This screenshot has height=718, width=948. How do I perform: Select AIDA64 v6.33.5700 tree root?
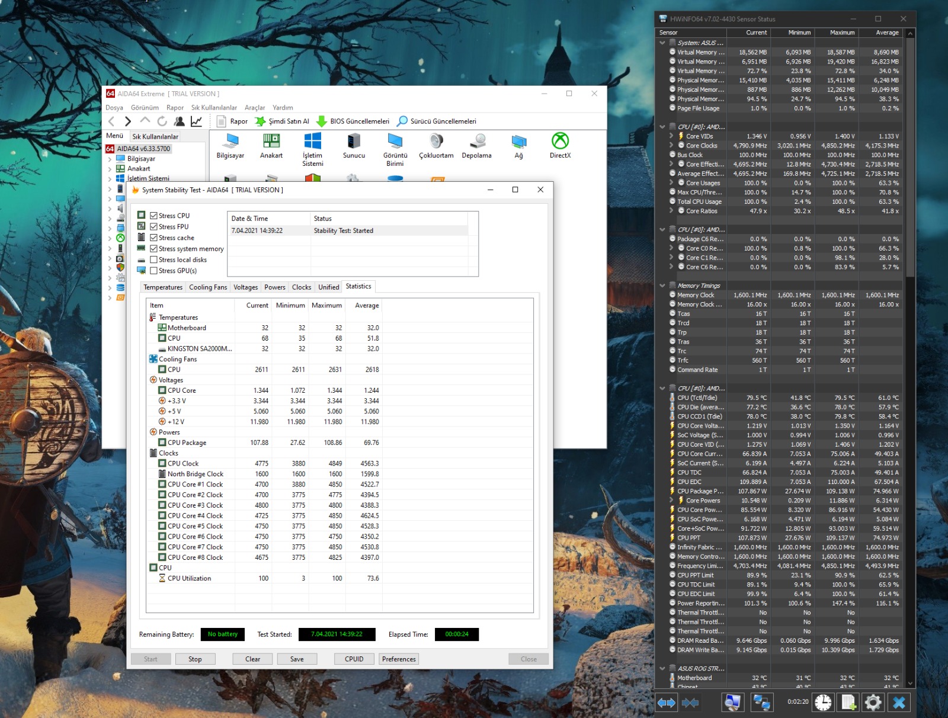[143, 149]
